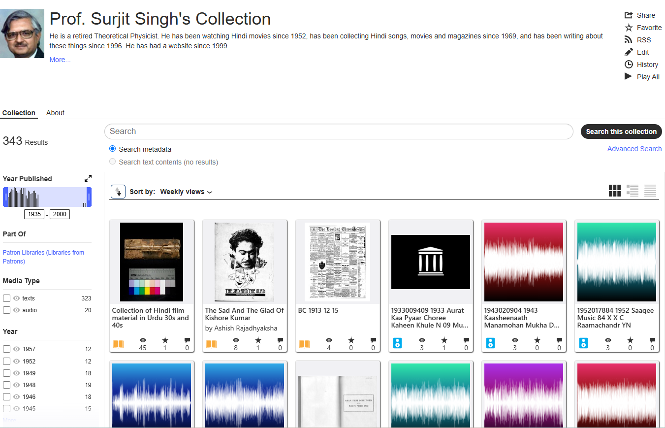Screen dimensions: 665x428
Task: Click the book icon on BC 1913 12 15
Action: [x=305, y=344]
